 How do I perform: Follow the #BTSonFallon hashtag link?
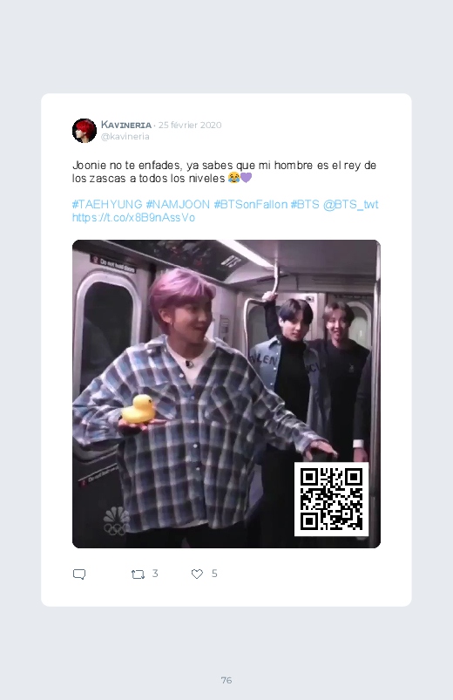(250, 205)
